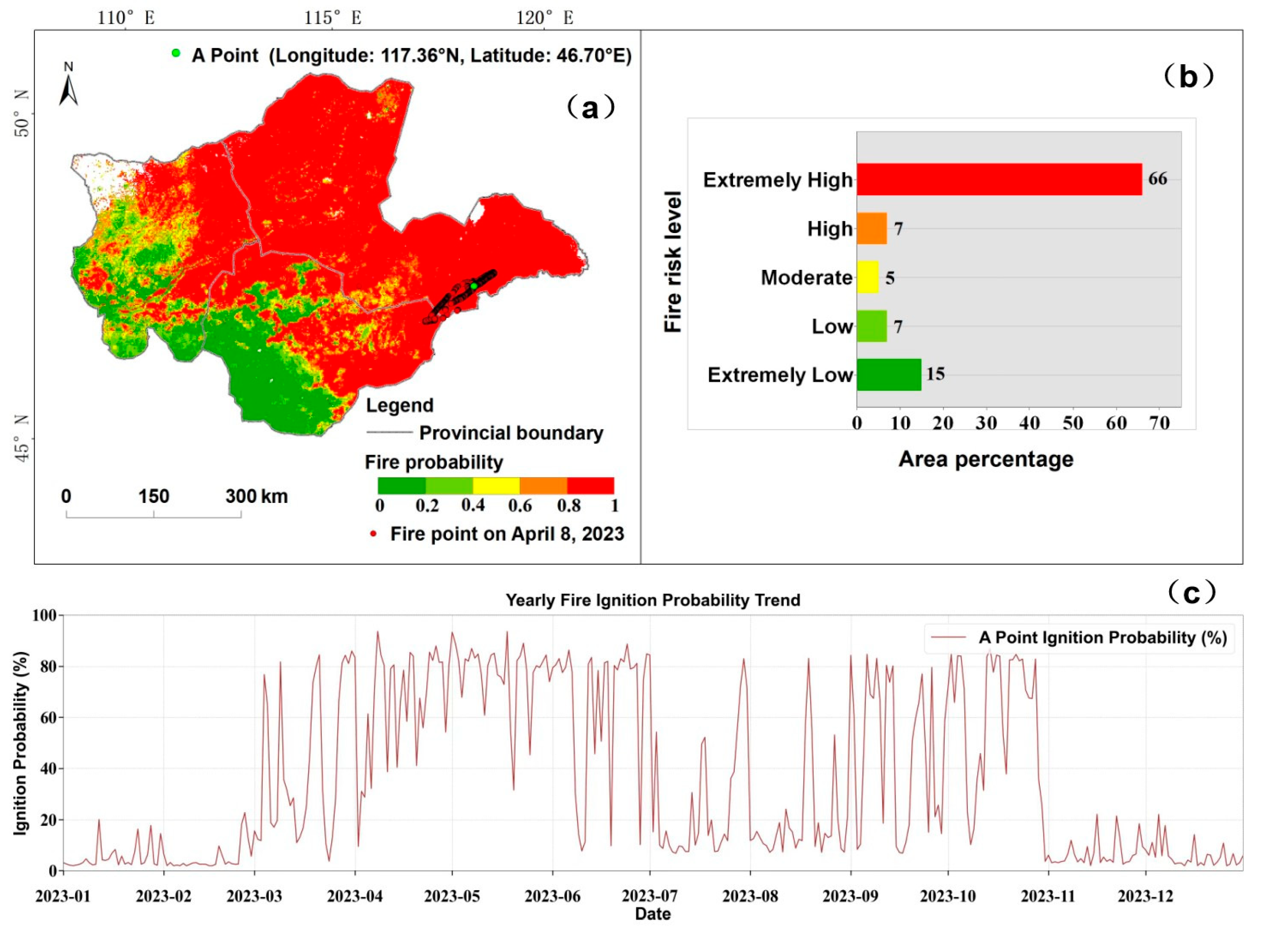Click the dark green 0-0.2 probability swatch
Screen dimensions: 1261x927
402,485
